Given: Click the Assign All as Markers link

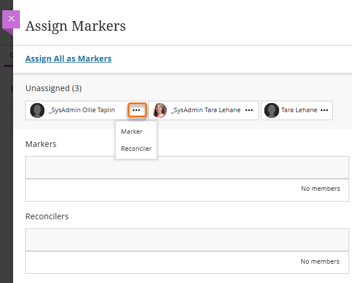Looking at the screenshot, I should [68, 59].
